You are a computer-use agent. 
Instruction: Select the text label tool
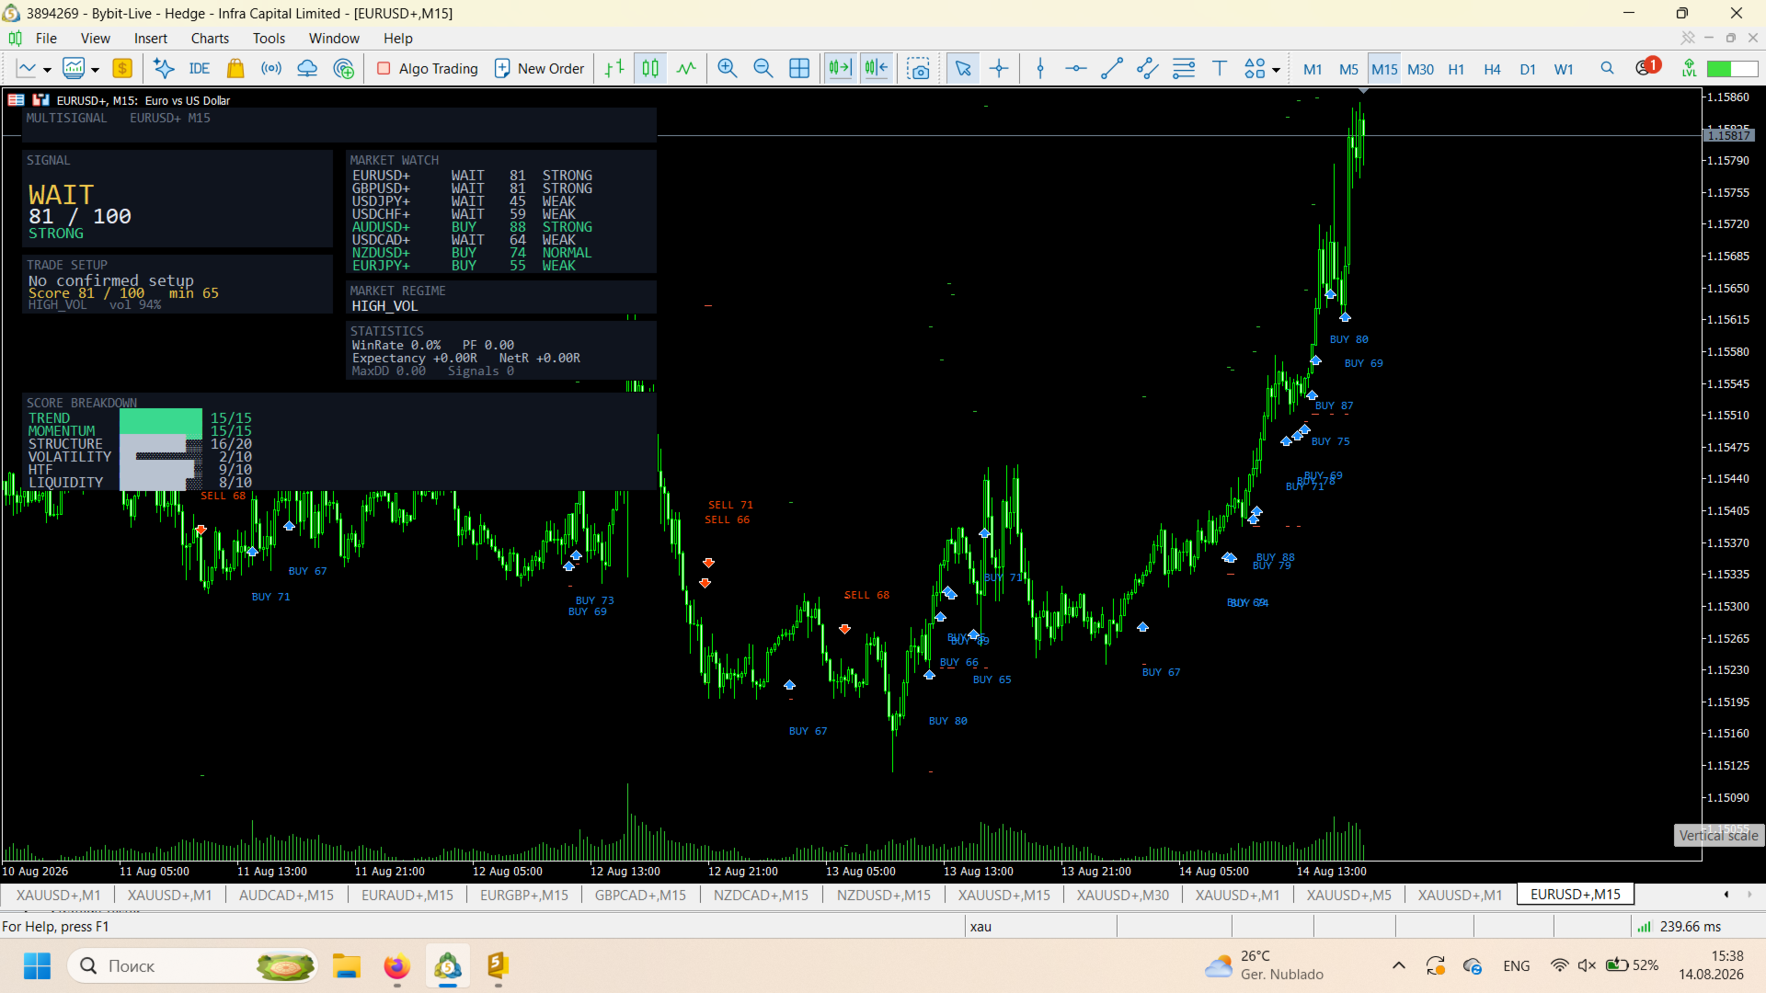pyautogui.click(x=1220, y=68)
